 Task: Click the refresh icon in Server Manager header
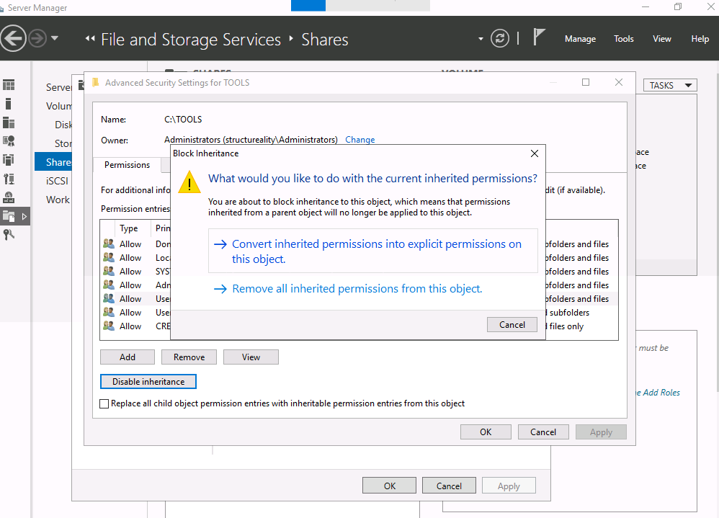(x=500, y=38)
